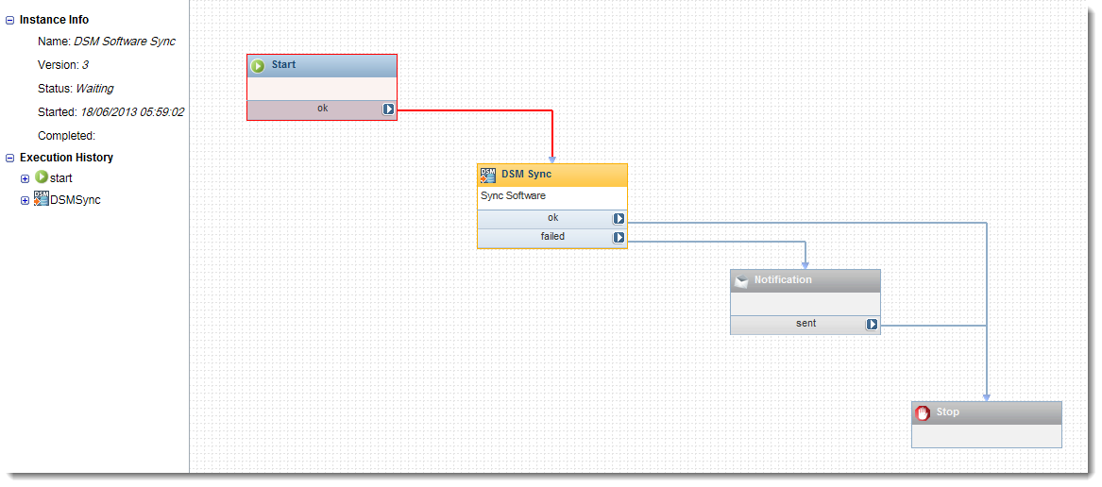Image resolution: width=1102 pixels, height=487 pixels.
Task: Click the Sync Software description text
Action: 513,196
